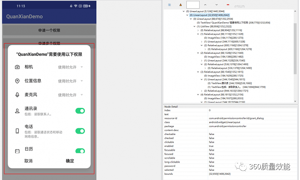Click the search text field in toolbar
The image size is (300, 180).
pos(193,5)
